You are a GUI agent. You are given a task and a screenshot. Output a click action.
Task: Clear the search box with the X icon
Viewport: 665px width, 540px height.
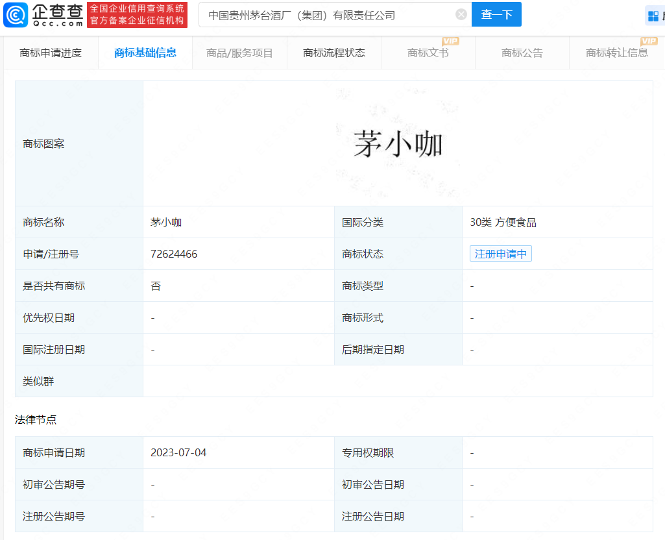461,15
